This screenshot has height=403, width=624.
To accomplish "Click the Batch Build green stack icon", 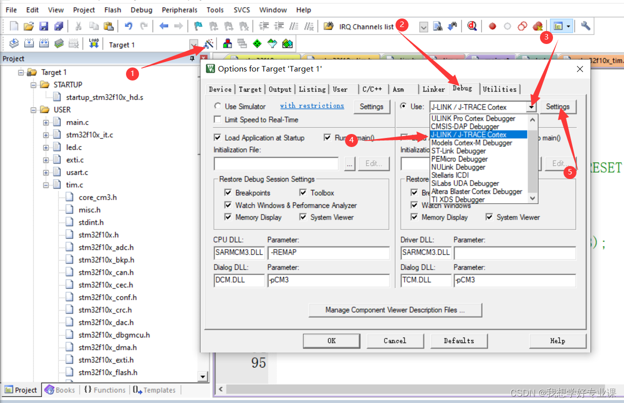I will click(x=59, y=44).
